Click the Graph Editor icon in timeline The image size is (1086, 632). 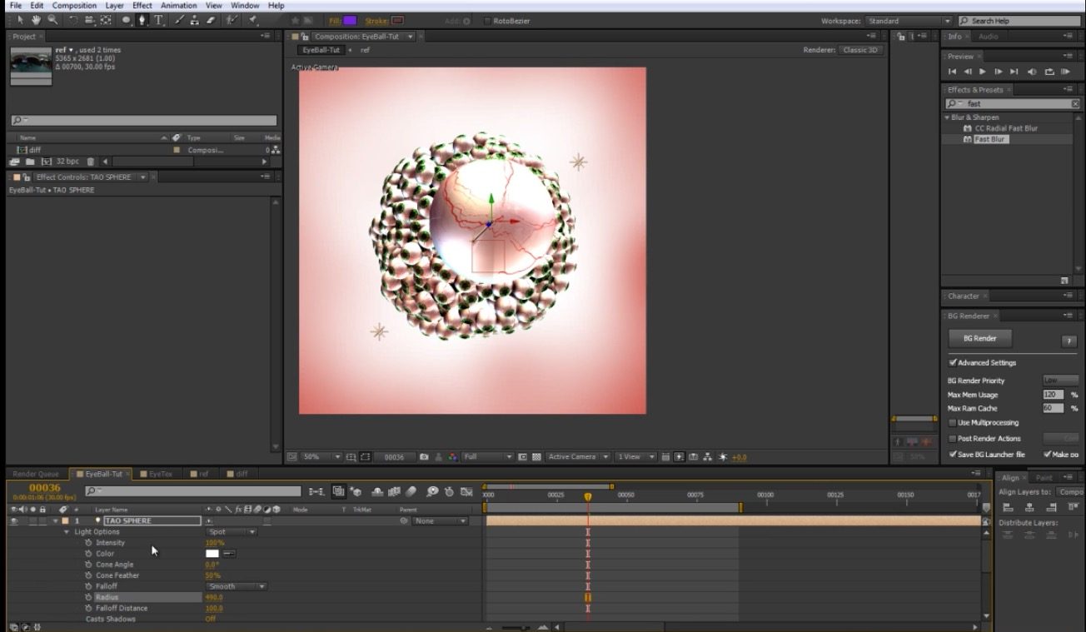(466, 492)
